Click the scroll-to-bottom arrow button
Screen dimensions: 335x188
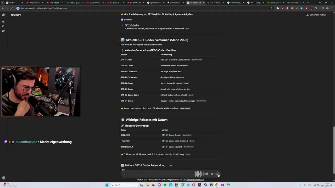[171, 165]
